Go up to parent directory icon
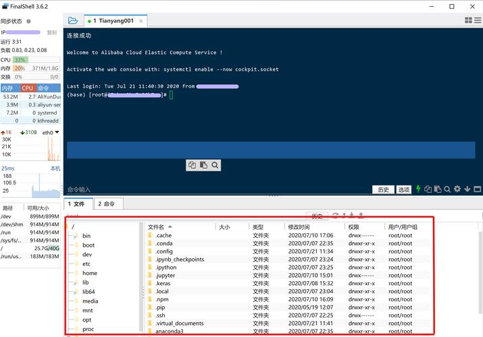483x337 pixels. 344,216
